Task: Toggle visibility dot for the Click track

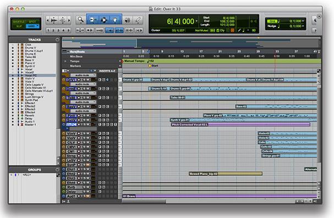Action: point(13,45)
